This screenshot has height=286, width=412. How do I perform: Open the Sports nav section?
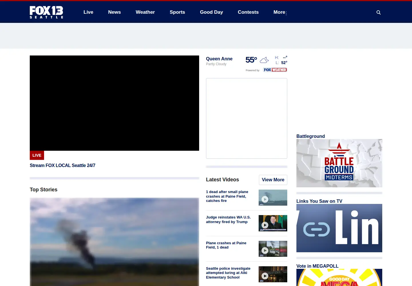tap(177, 12)
